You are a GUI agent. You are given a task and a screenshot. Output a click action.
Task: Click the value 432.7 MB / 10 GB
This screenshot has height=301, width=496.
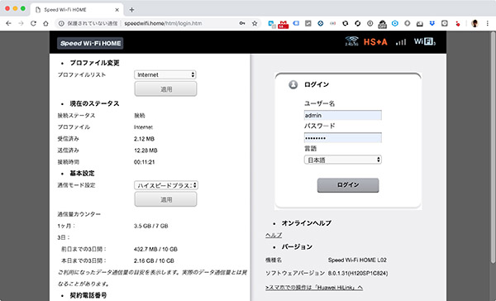(x=155, y=249)
